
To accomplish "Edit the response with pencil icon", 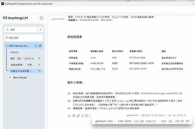I will click(x=78, y=116).
